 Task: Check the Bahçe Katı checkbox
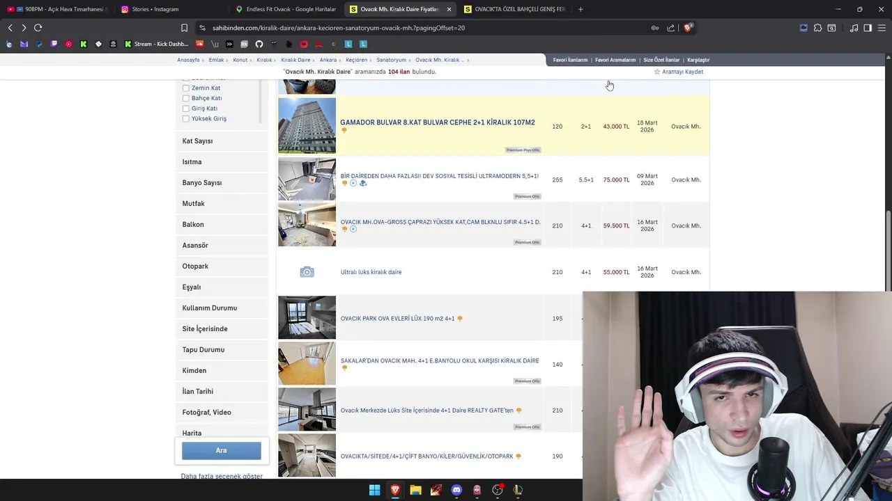coord(185,98)
